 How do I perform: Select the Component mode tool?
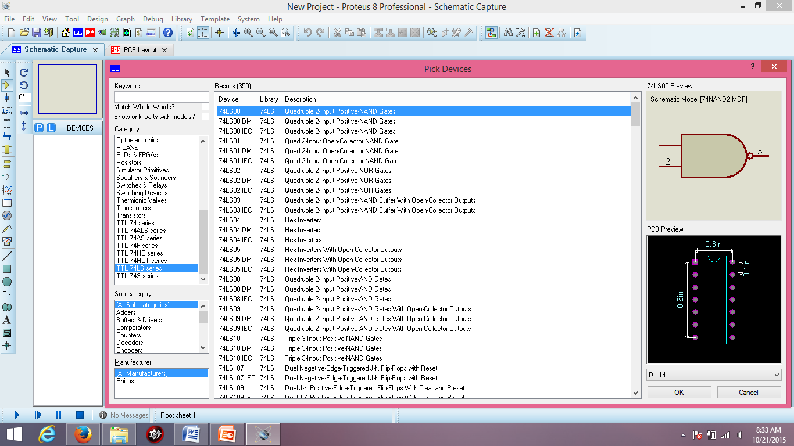7,85
